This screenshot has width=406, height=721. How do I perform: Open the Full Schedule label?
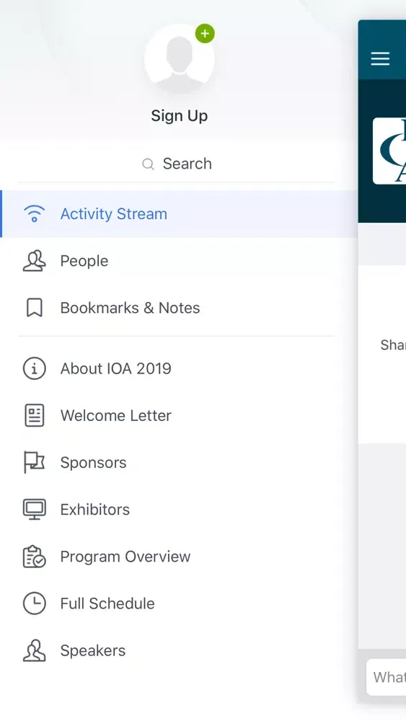click(x=107, y=603)
